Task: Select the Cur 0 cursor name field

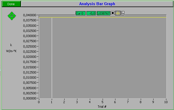Action: tap(80, 13)
